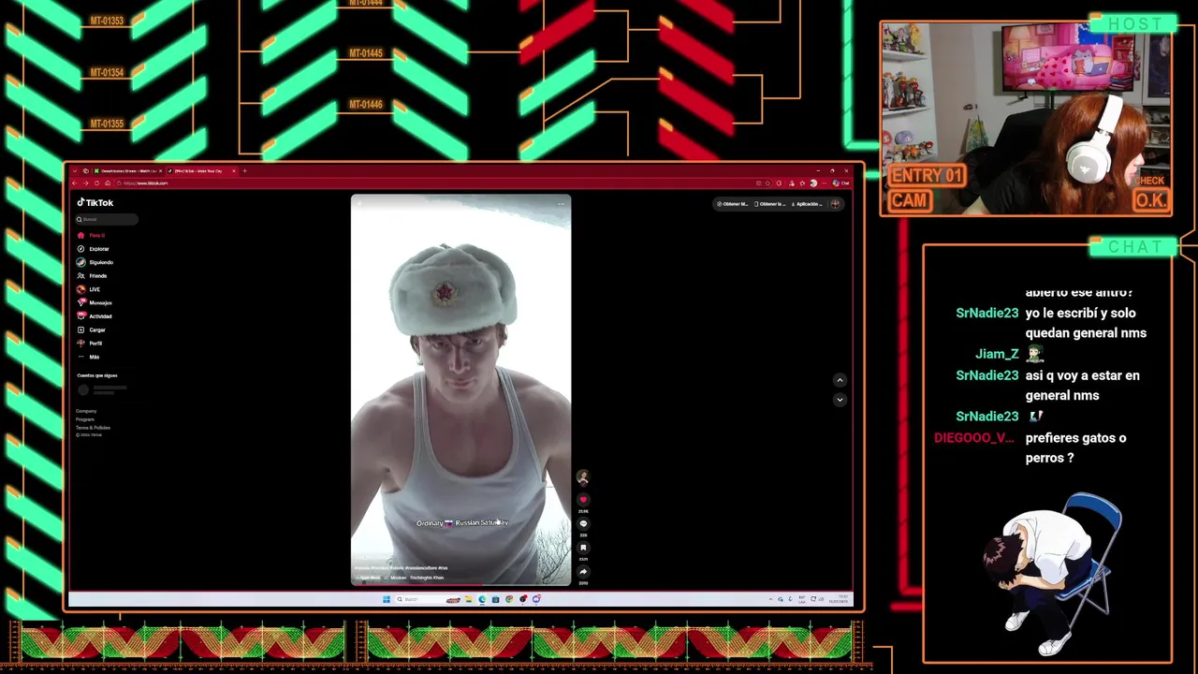The height and width of the screenshot is (674, 1198).
Task: Open the TikTok profile avatar at top right
Action: [835, 204]
